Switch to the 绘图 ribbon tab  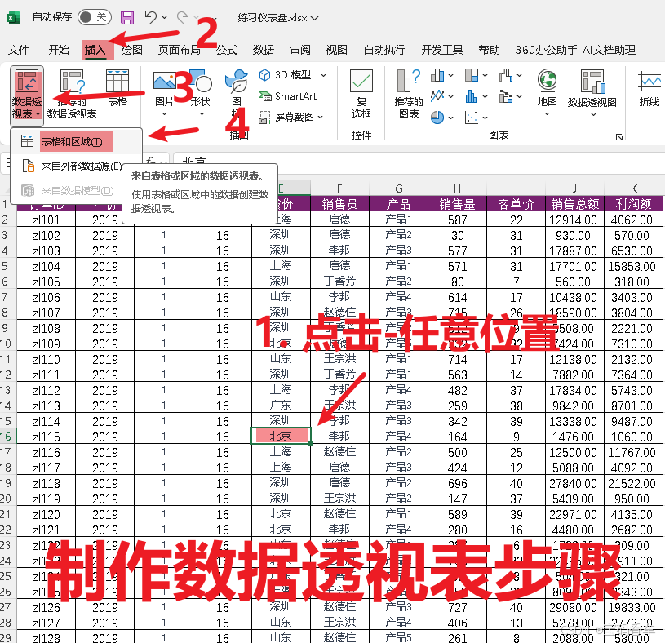coord(132,50)
